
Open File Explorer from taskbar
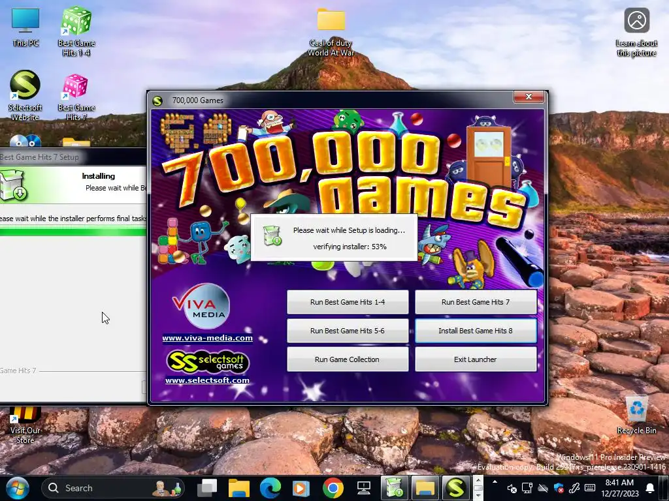tap(239, 488)
